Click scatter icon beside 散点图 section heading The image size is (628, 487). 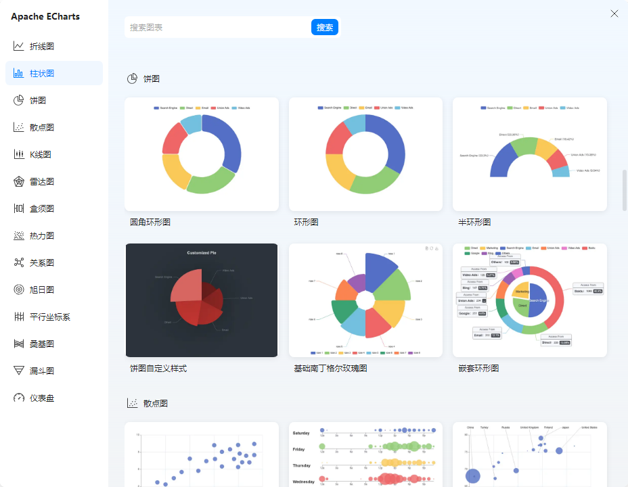point(132,403)
